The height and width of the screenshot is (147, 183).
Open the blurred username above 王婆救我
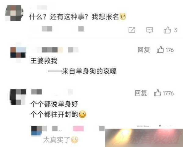pos(50,50)
